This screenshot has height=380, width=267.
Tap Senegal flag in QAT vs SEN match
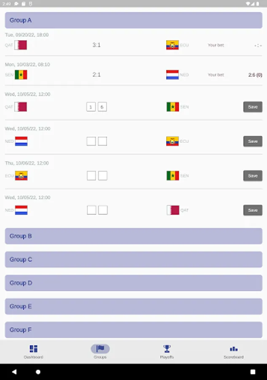pyautogui.click(x=173, y=107)
